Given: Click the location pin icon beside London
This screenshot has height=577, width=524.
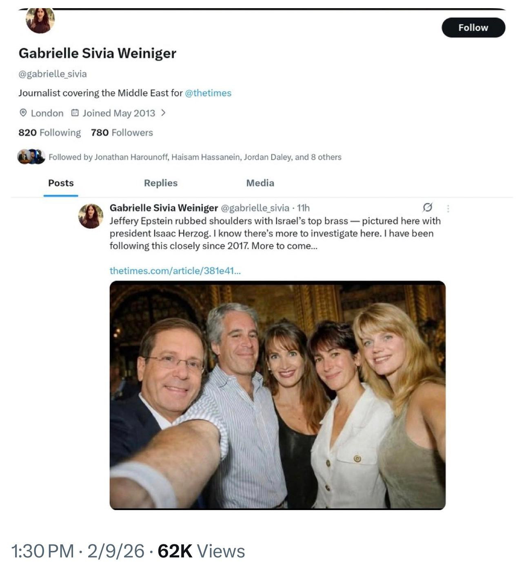Looking at the screenshot, I should [23, 113].
